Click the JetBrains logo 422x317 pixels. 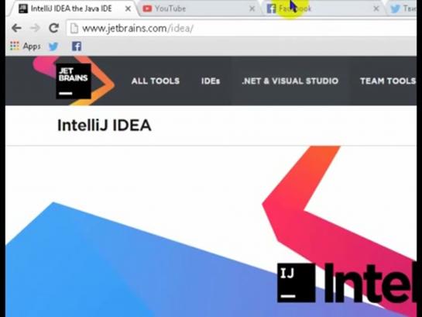pyautogui.click(x=74, y=81)
